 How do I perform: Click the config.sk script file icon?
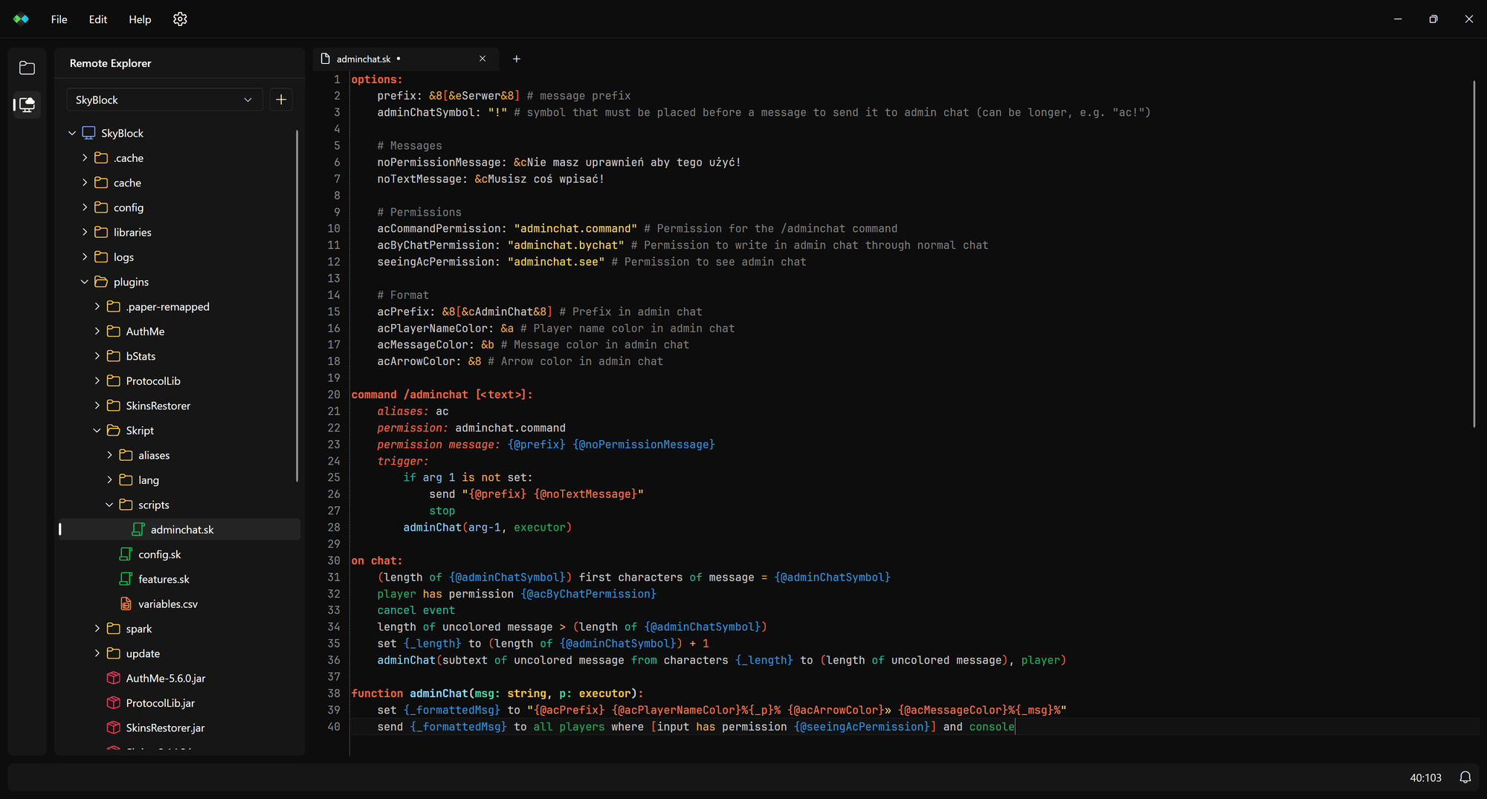pos(126,554)
